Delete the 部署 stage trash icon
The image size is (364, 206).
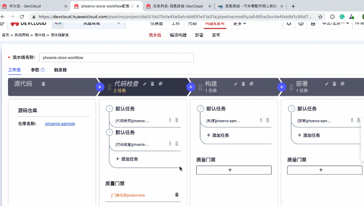point(334,84)
